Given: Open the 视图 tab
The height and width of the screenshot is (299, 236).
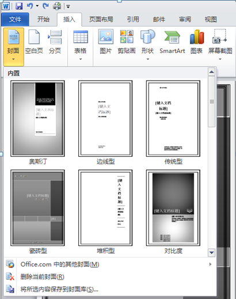Looking at the screenshot, I should [211, 20].
